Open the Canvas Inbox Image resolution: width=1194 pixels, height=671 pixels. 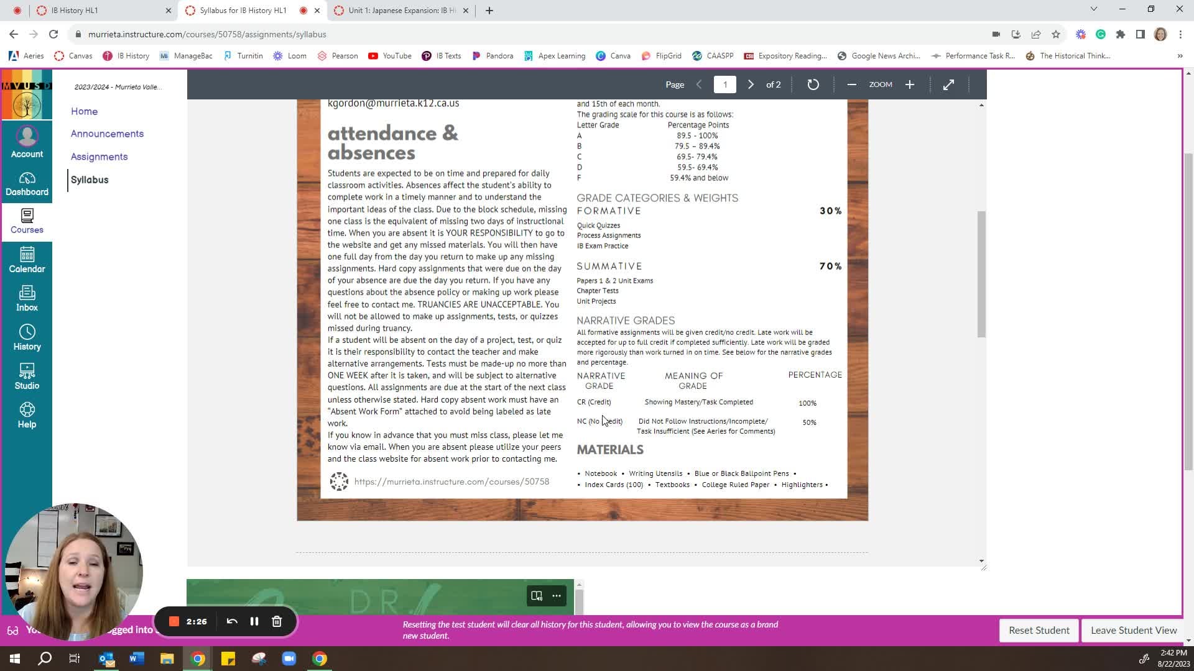(x=27, y=299)
